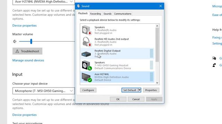Open the Acer H274HL output device dropdown
This screenshot has height=124, width=222.
coord(44,2)
